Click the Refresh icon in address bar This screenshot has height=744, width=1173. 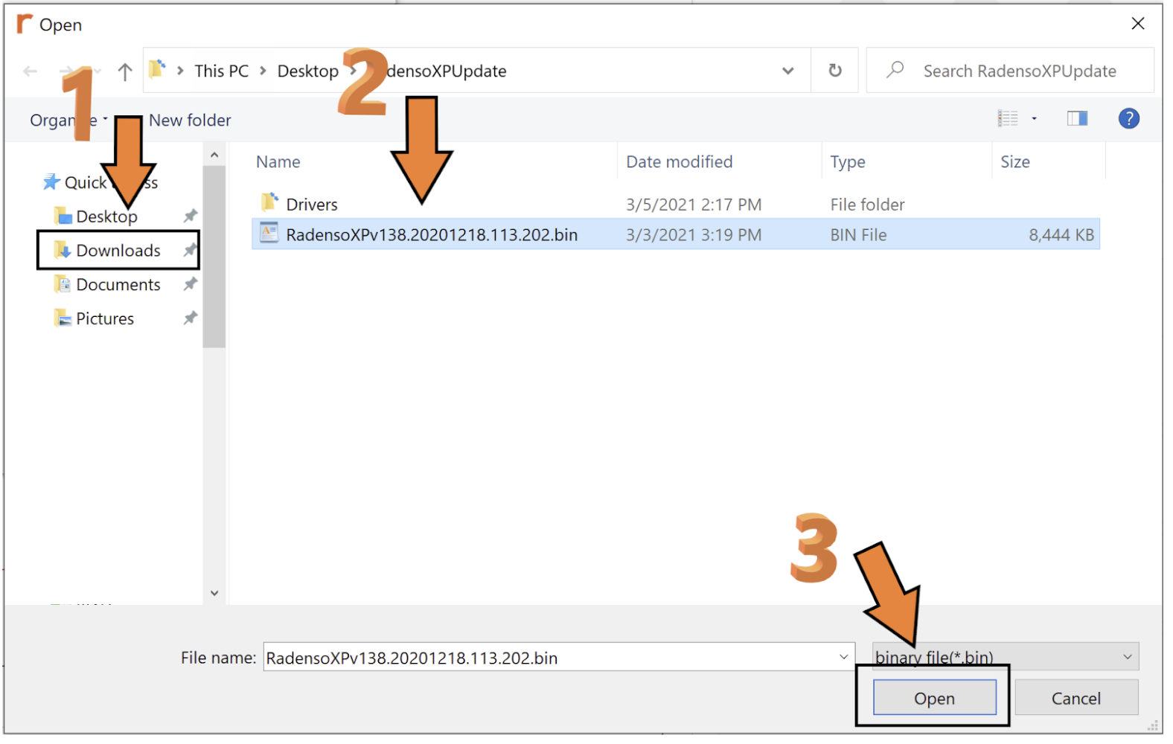835,71
